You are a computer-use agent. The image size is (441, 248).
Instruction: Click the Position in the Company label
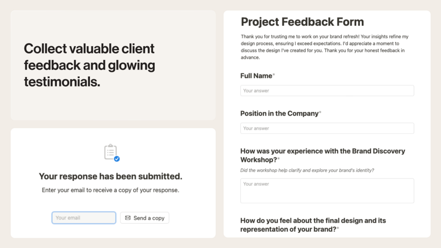pyautogui.click(x=280, y=113)
